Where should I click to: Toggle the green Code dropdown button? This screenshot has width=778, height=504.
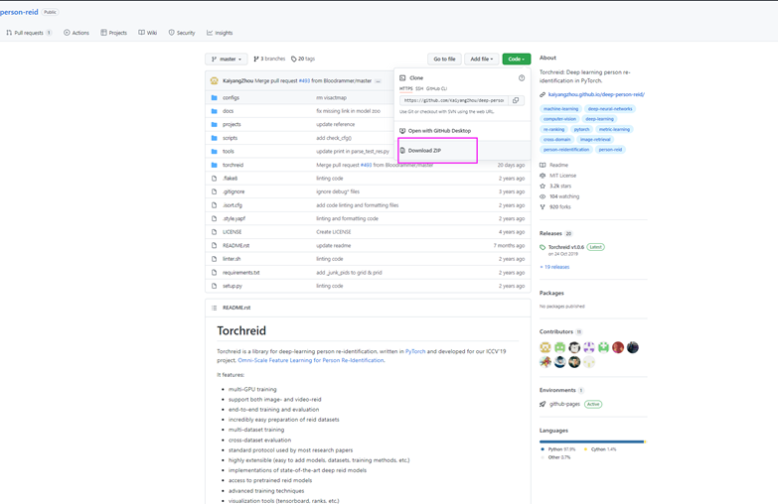516,59
